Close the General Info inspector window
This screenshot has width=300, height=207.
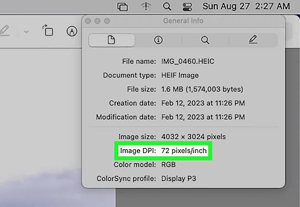[88, 21]
